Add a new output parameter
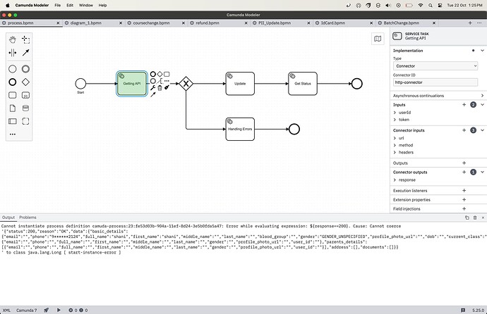This screenshot has width=487, height=314. point(464,163)
